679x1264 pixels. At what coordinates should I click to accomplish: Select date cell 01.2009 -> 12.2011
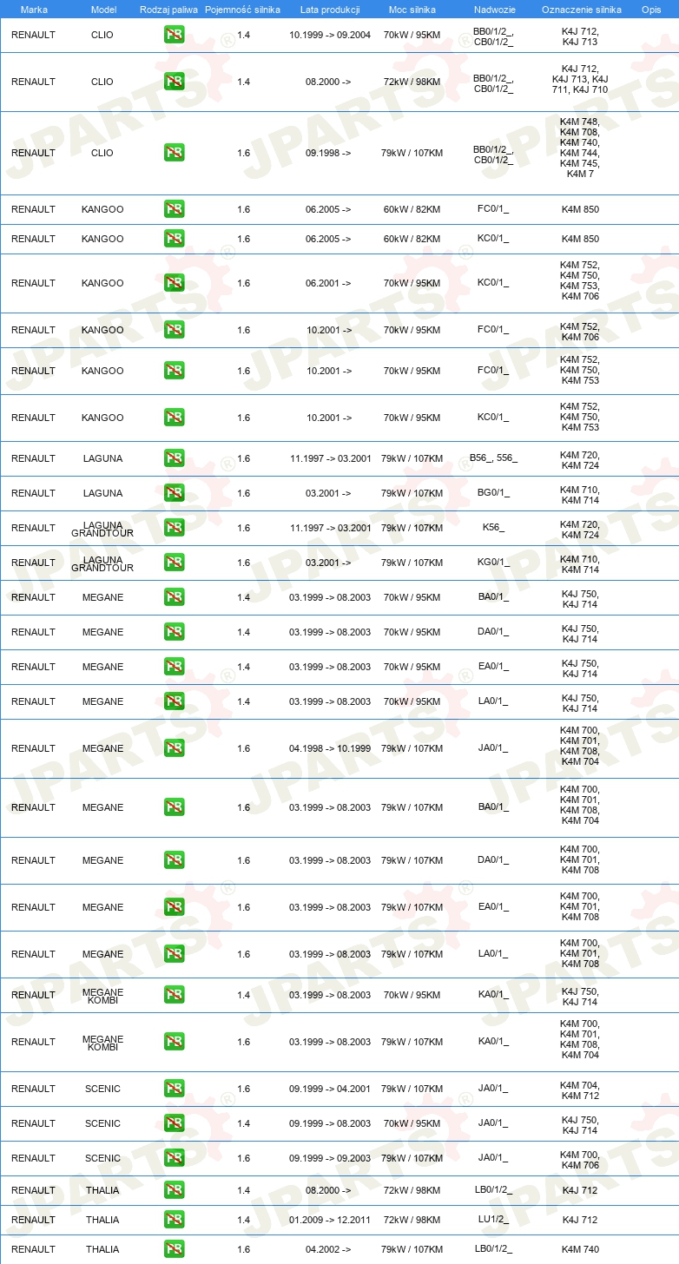pos(330,1220)
